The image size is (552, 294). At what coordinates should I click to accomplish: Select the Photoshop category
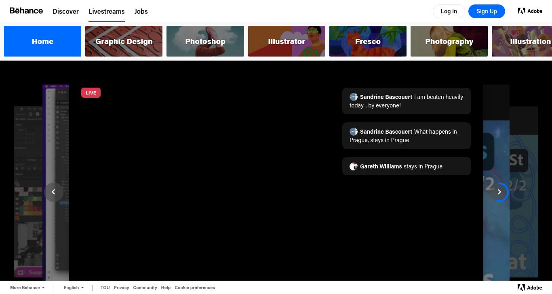pos(205,41)
